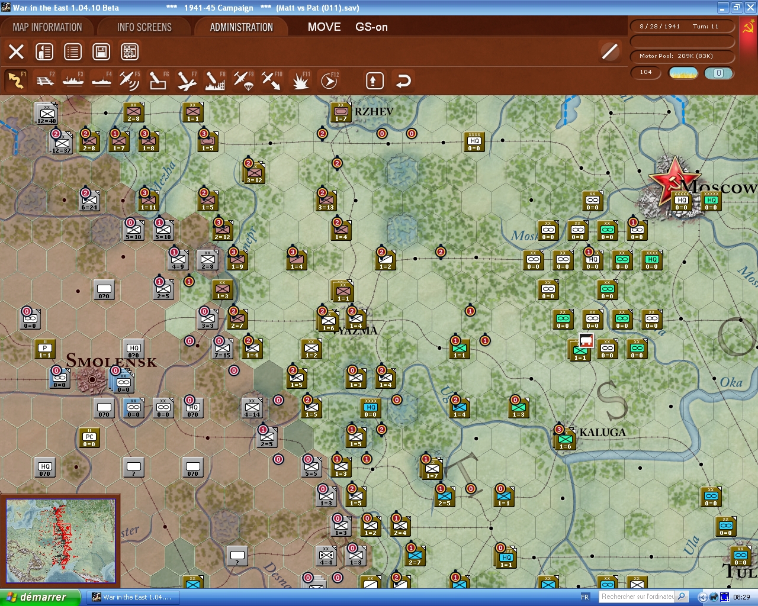Select the 2=4 infantry unit

click(x=400, y=526)
